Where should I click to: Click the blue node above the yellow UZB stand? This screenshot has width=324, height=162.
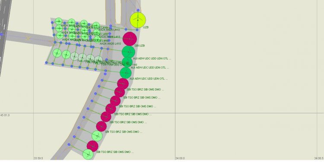[x=138, y=10]
